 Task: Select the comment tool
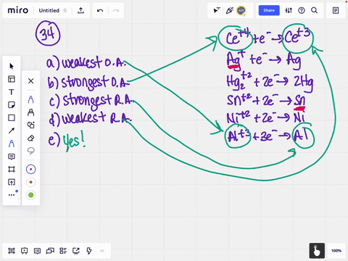(12, 157)
